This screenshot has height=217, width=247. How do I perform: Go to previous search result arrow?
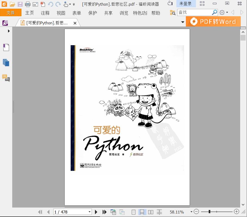(233, 12)
